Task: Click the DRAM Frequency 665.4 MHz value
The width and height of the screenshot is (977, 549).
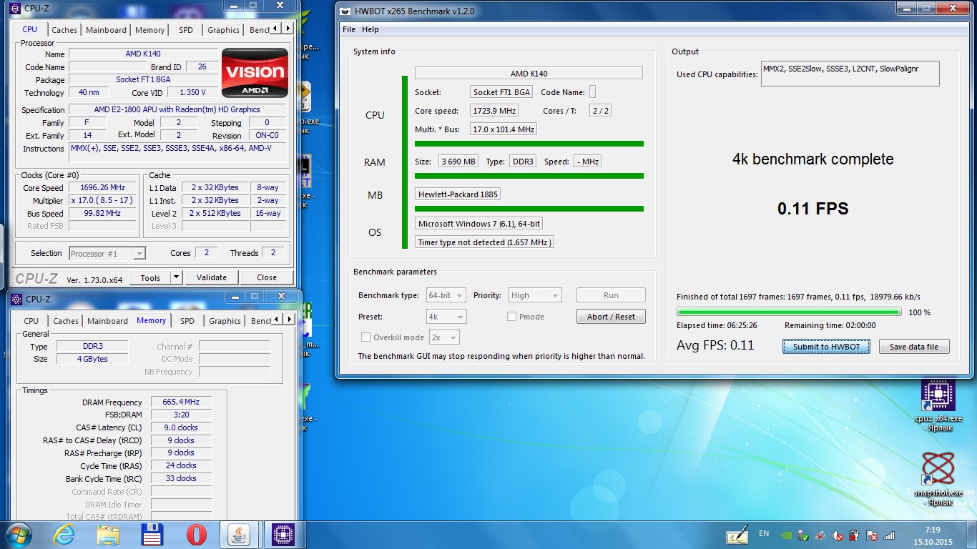Action: pyautogui.click(x=180, y=402)
